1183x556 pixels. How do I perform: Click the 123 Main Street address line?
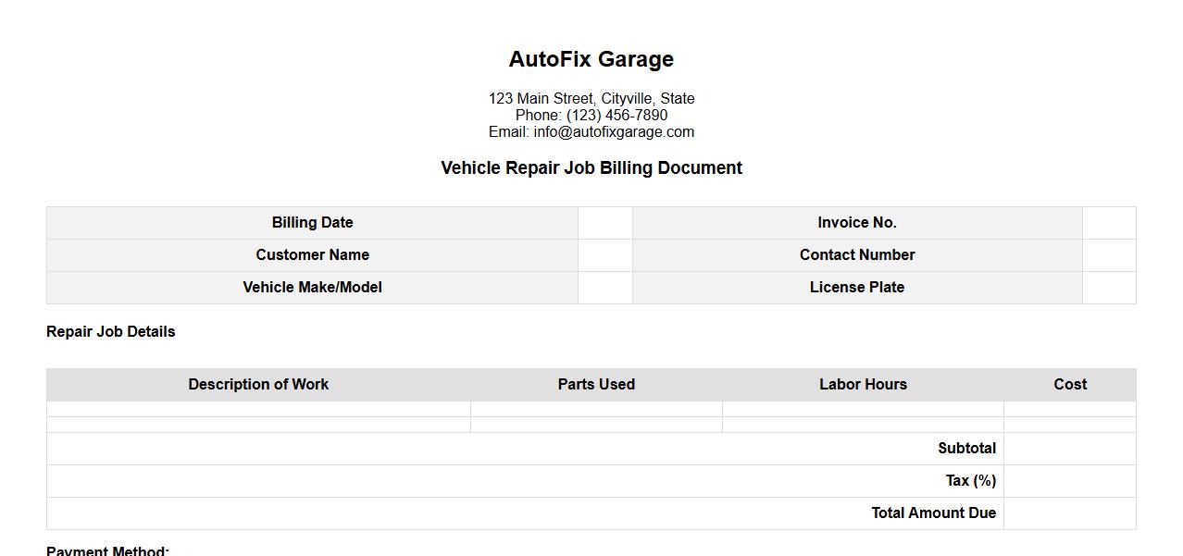coord(591,99)
